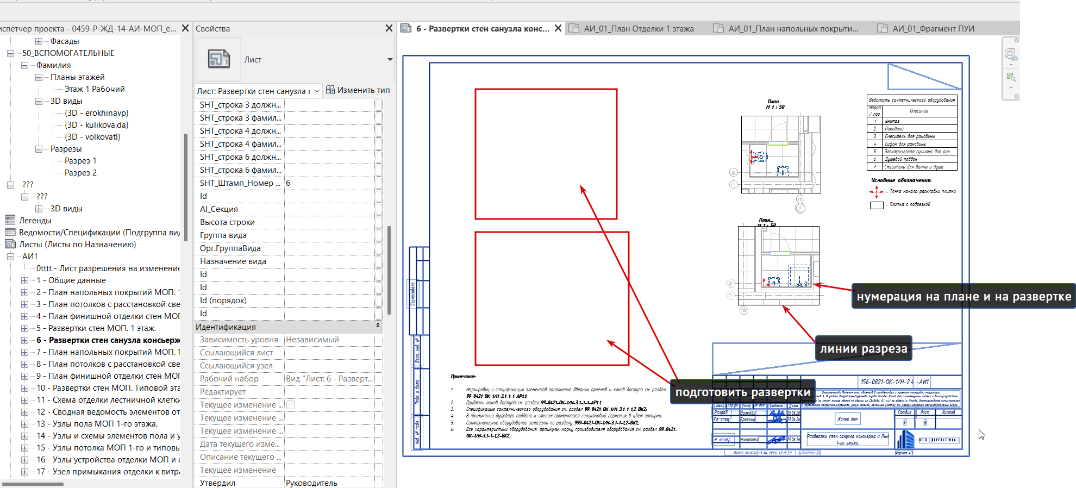Click the Зависимость уровня value 'Независимый'

329,340
